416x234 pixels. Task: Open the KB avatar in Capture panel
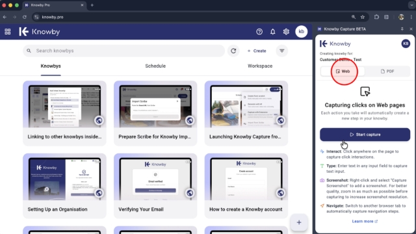pos(406,44)
